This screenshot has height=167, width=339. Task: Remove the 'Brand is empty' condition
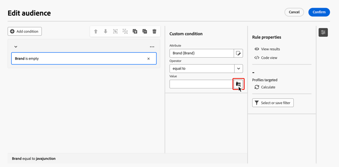point(149,59)
